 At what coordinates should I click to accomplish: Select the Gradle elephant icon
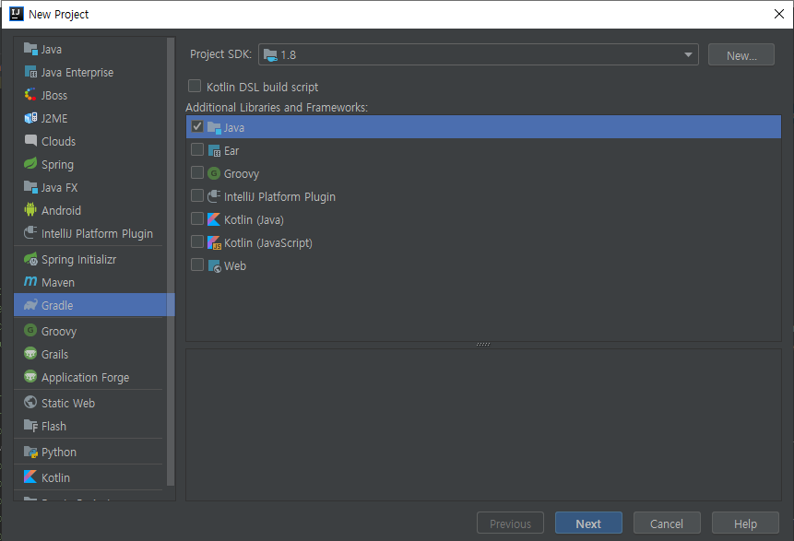(x=30, y=305)
